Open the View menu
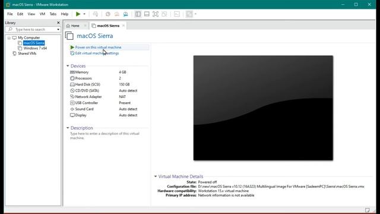 pyautogui.click(x=31, y=14)
